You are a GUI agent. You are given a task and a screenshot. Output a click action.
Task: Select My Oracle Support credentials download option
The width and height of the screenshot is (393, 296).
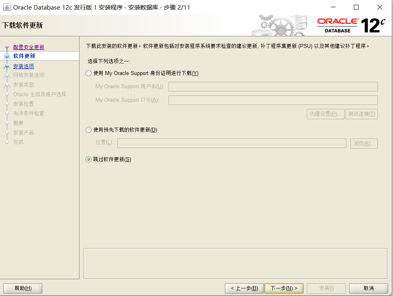pos(88,73)
